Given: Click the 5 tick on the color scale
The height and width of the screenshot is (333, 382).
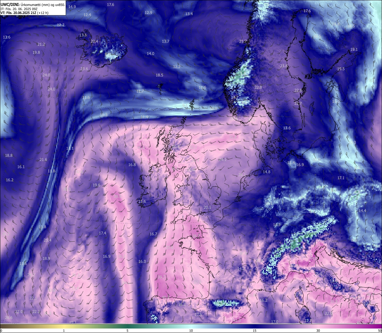Looking at the screenshot, I should 127,330.
